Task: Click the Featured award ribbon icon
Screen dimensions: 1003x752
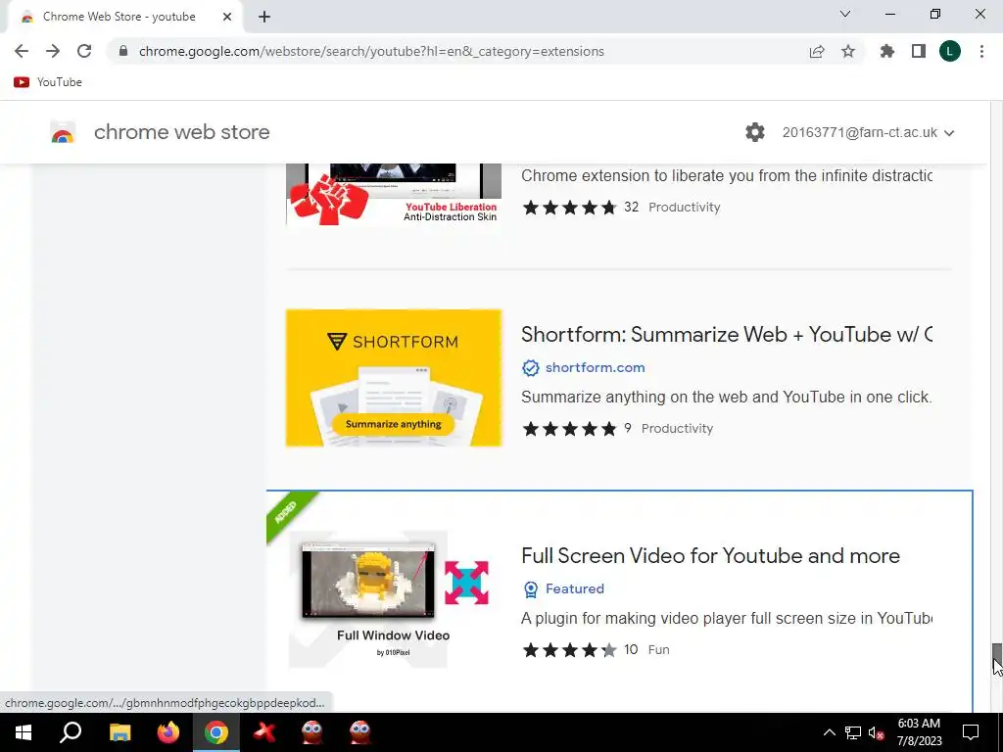Action: tap(530, 588)
